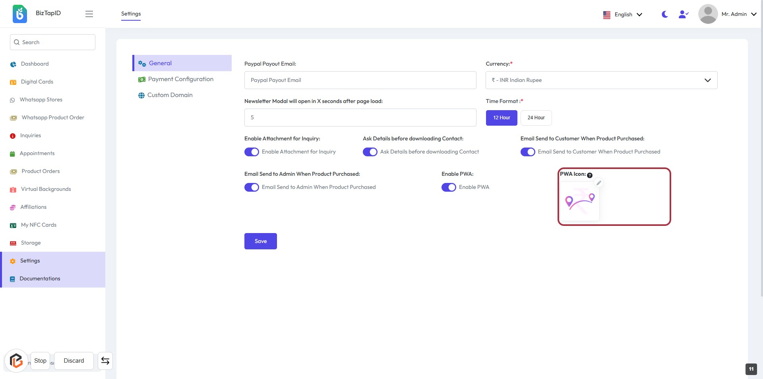Image resolution: width=763 pixels, height=379 pixels.
Task: Click the hamburger menu icon beside BizTapID
Action: click(x=89, y=14)
